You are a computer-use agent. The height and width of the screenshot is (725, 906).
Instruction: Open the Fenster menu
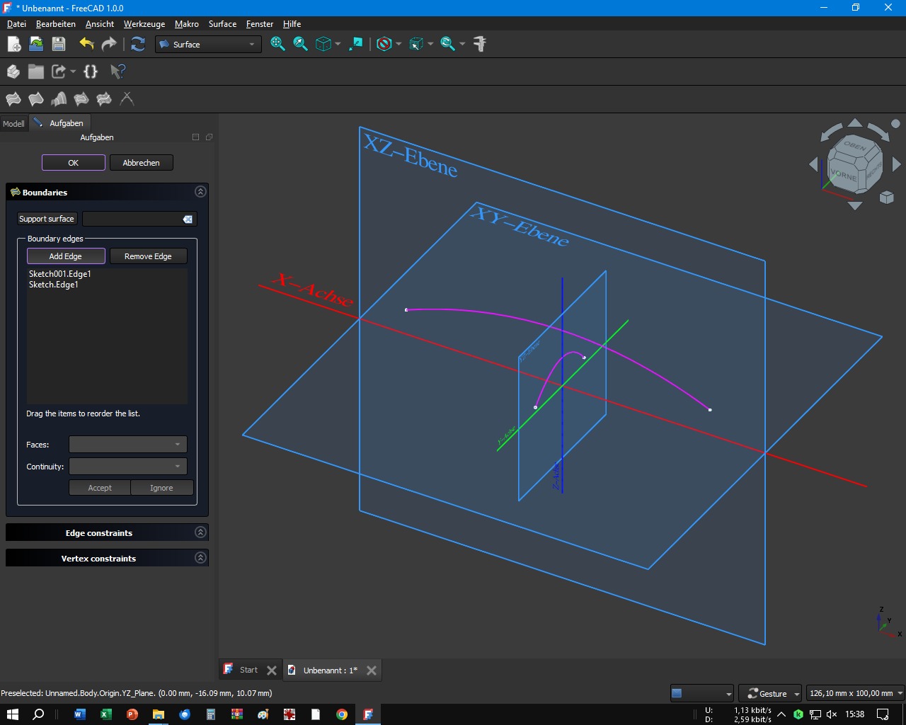260,24
